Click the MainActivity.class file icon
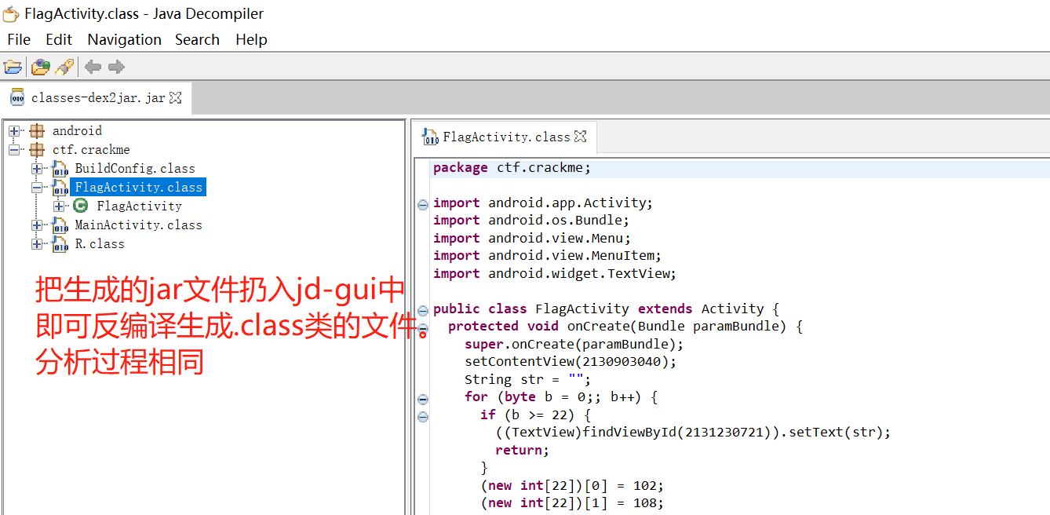The image size is (1050, 515). [60, 225]
